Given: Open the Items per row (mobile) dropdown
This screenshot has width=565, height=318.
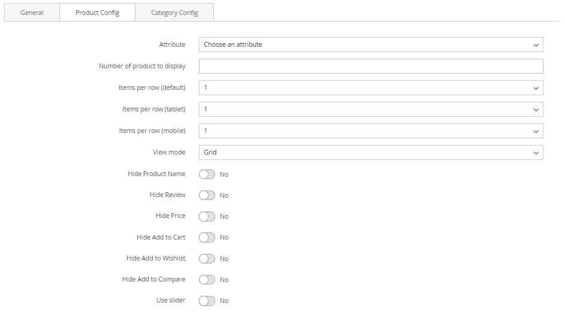Looking at the screenshot, I should pos(370,131).
